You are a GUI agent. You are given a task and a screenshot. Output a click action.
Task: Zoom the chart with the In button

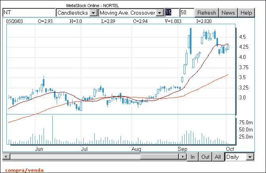[192, 157]
